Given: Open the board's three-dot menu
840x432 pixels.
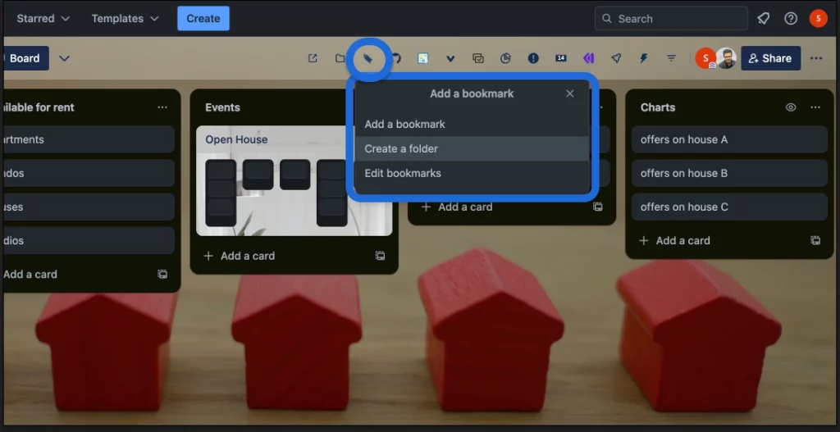Looking at the screenshot, I should click(x=816, y=58).
